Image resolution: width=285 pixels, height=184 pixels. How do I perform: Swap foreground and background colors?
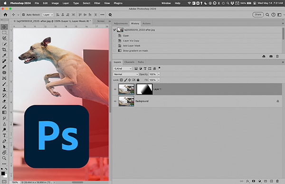[x=6, y=169]
